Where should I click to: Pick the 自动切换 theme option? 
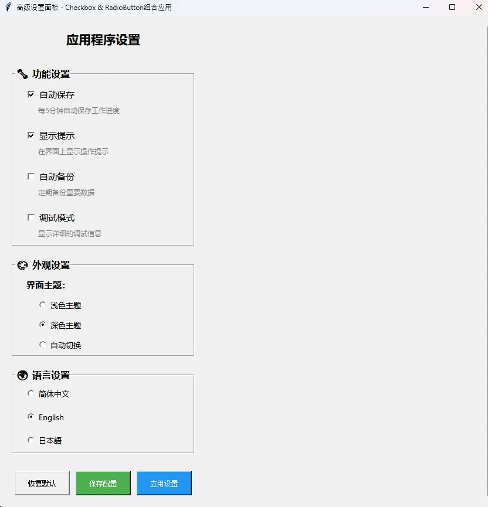(42, 345)
